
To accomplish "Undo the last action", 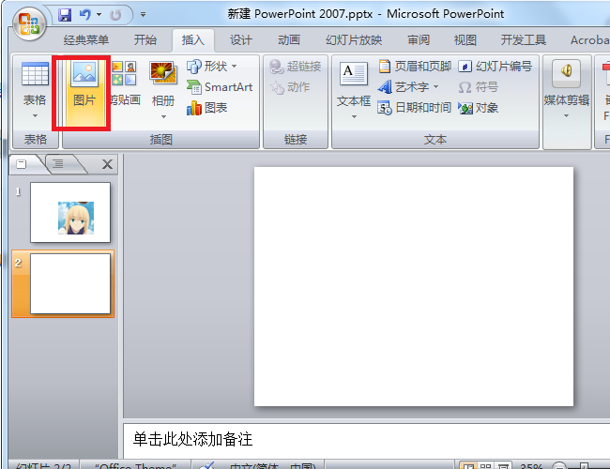I will (84, 15).
